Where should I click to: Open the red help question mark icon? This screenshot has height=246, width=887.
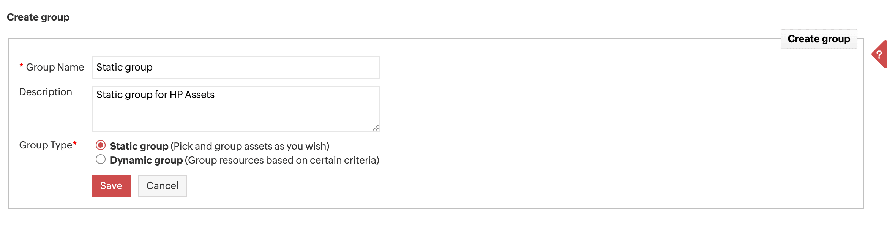click(x=879, y=55)
